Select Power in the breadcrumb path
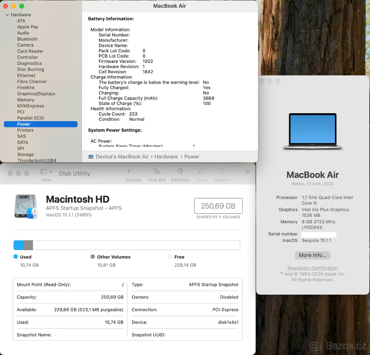The image size is (370, 355). [x=192, y=157]
